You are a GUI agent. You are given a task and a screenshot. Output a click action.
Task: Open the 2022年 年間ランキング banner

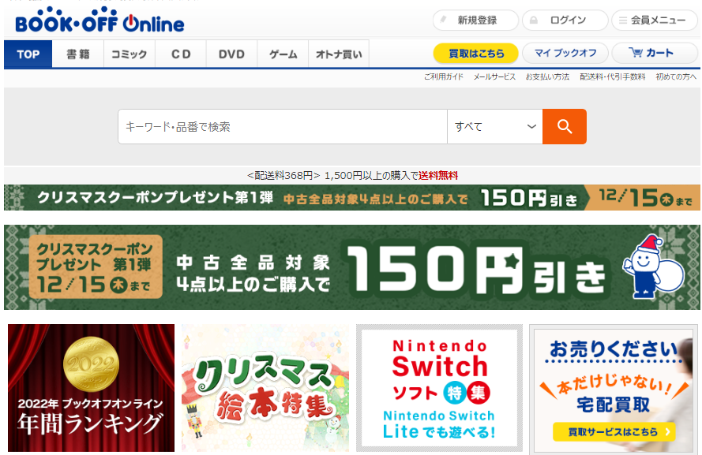coord(91,389)
